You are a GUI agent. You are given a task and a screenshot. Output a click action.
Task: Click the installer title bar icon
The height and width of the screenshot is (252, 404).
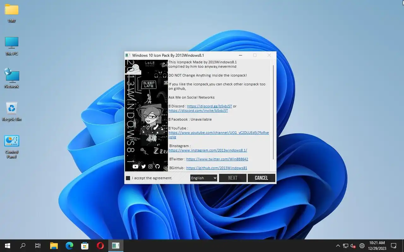click(128, 55)
